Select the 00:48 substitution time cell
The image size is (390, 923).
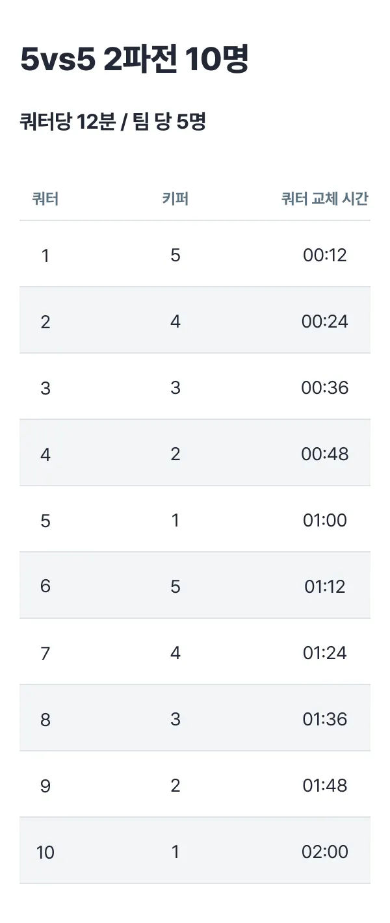click(x=325, y=454)
